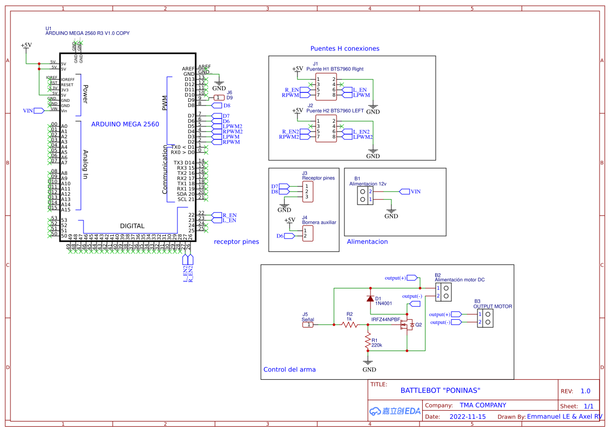Click the J5 Señal connector pin
The height and width of the screenshot is (432, 610).
coord(308,325)
